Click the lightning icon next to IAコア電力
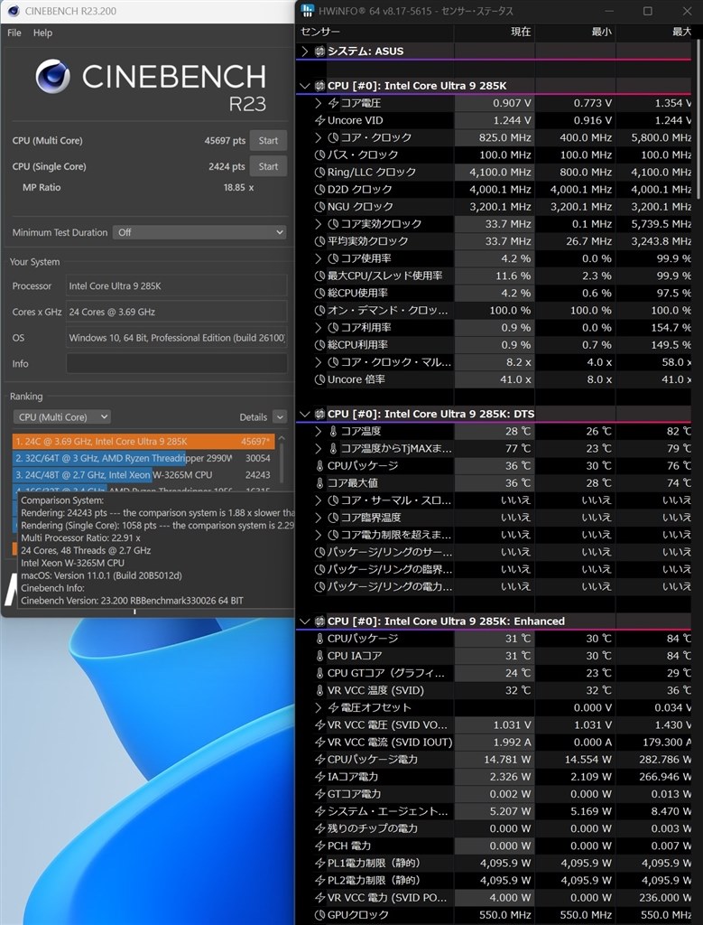 tap(320, 776)
